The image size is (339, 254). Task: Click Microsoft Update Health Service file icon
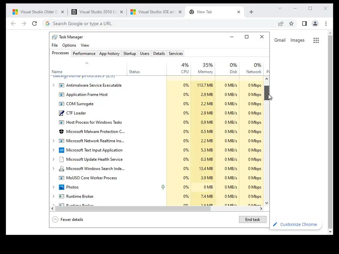pos(61,159)
